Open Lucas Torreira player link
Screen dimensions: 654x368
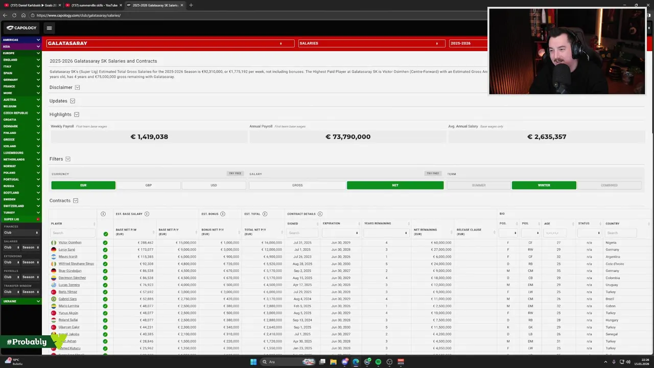[x=69, y=285]
